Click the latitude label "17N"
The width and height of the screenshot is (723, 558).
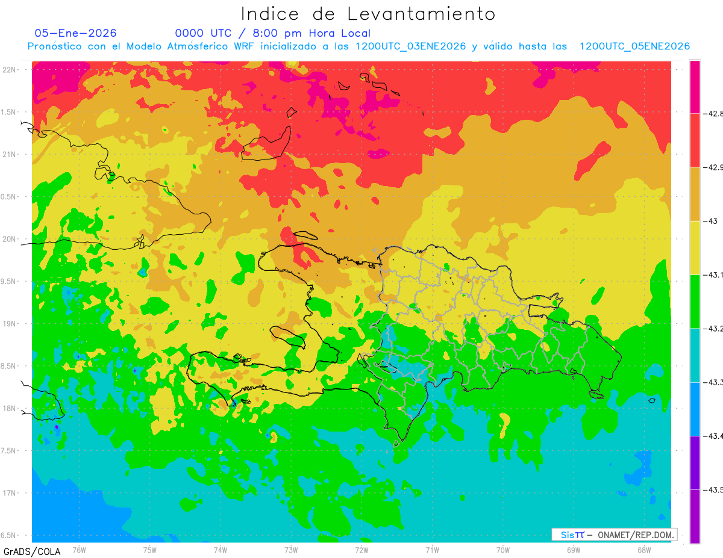10,493
